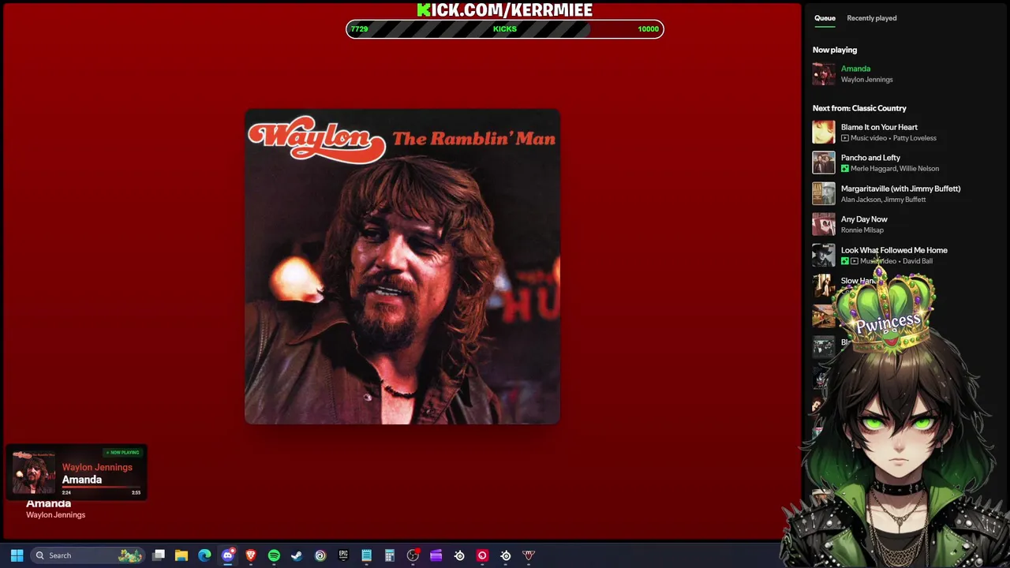
Task: Click Alan Jackson, Jimmy Buffett artist line
Action: pyautogui.click(x=884, y=200)
